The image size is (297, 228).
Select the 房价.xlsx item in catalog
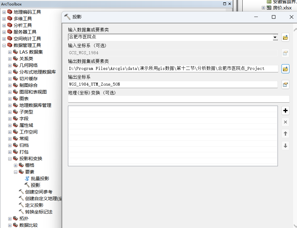[x=282, y=8]
